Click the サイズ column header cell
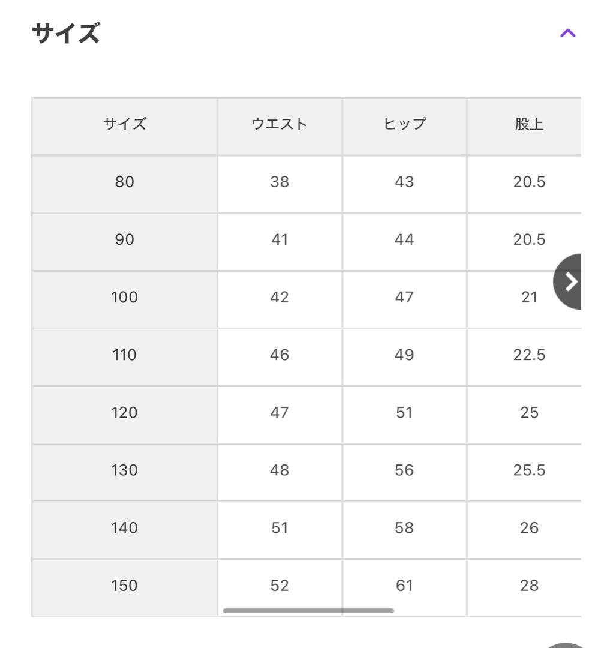Screen dimensions: 613x648 [x=124, y=124]
